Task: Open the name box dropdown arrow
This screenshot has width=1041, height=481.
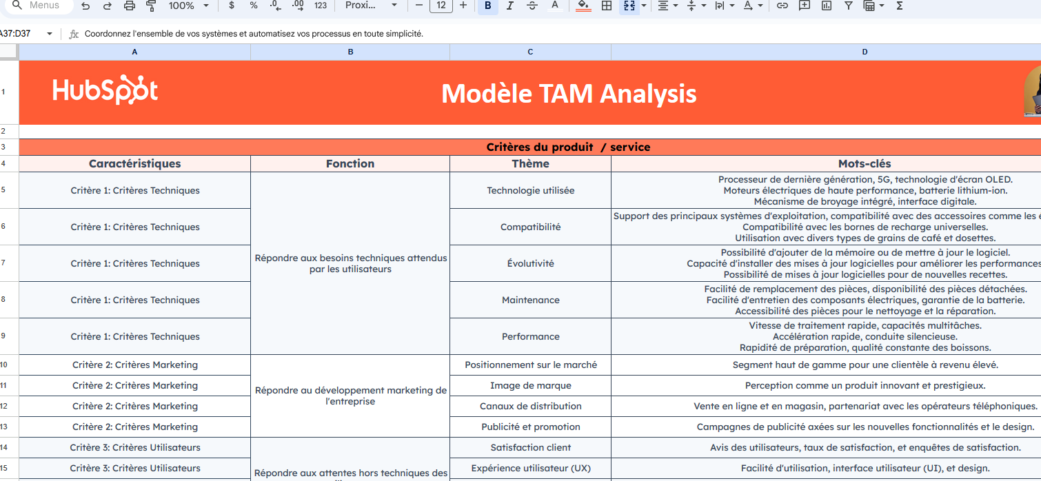Action: 49,34
